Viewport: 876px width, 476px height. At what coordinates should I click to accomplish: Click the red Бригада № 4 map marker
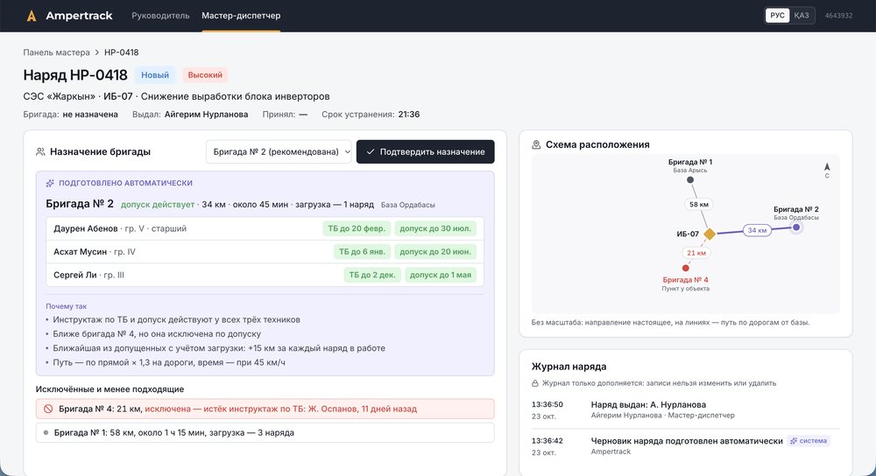[x=686, y=268]
